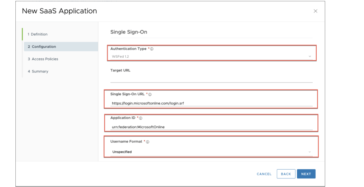The height and width of the screenshot is (187, 364).
Task: Click the info icon beside Authentication Type
Action: coord(152,49)
